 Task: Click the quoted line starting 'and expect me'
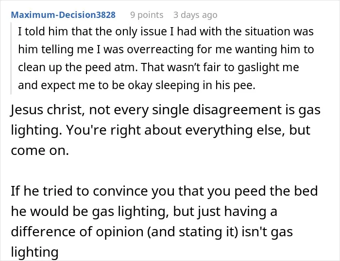pyautogui.click(x=136, y=85)
